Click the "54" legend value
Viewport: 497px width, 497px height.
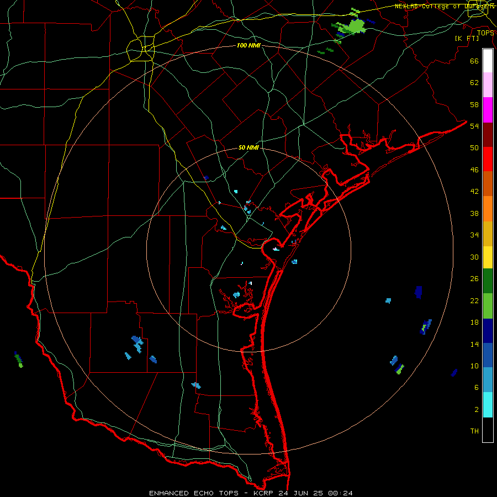(x=474, y=126)
